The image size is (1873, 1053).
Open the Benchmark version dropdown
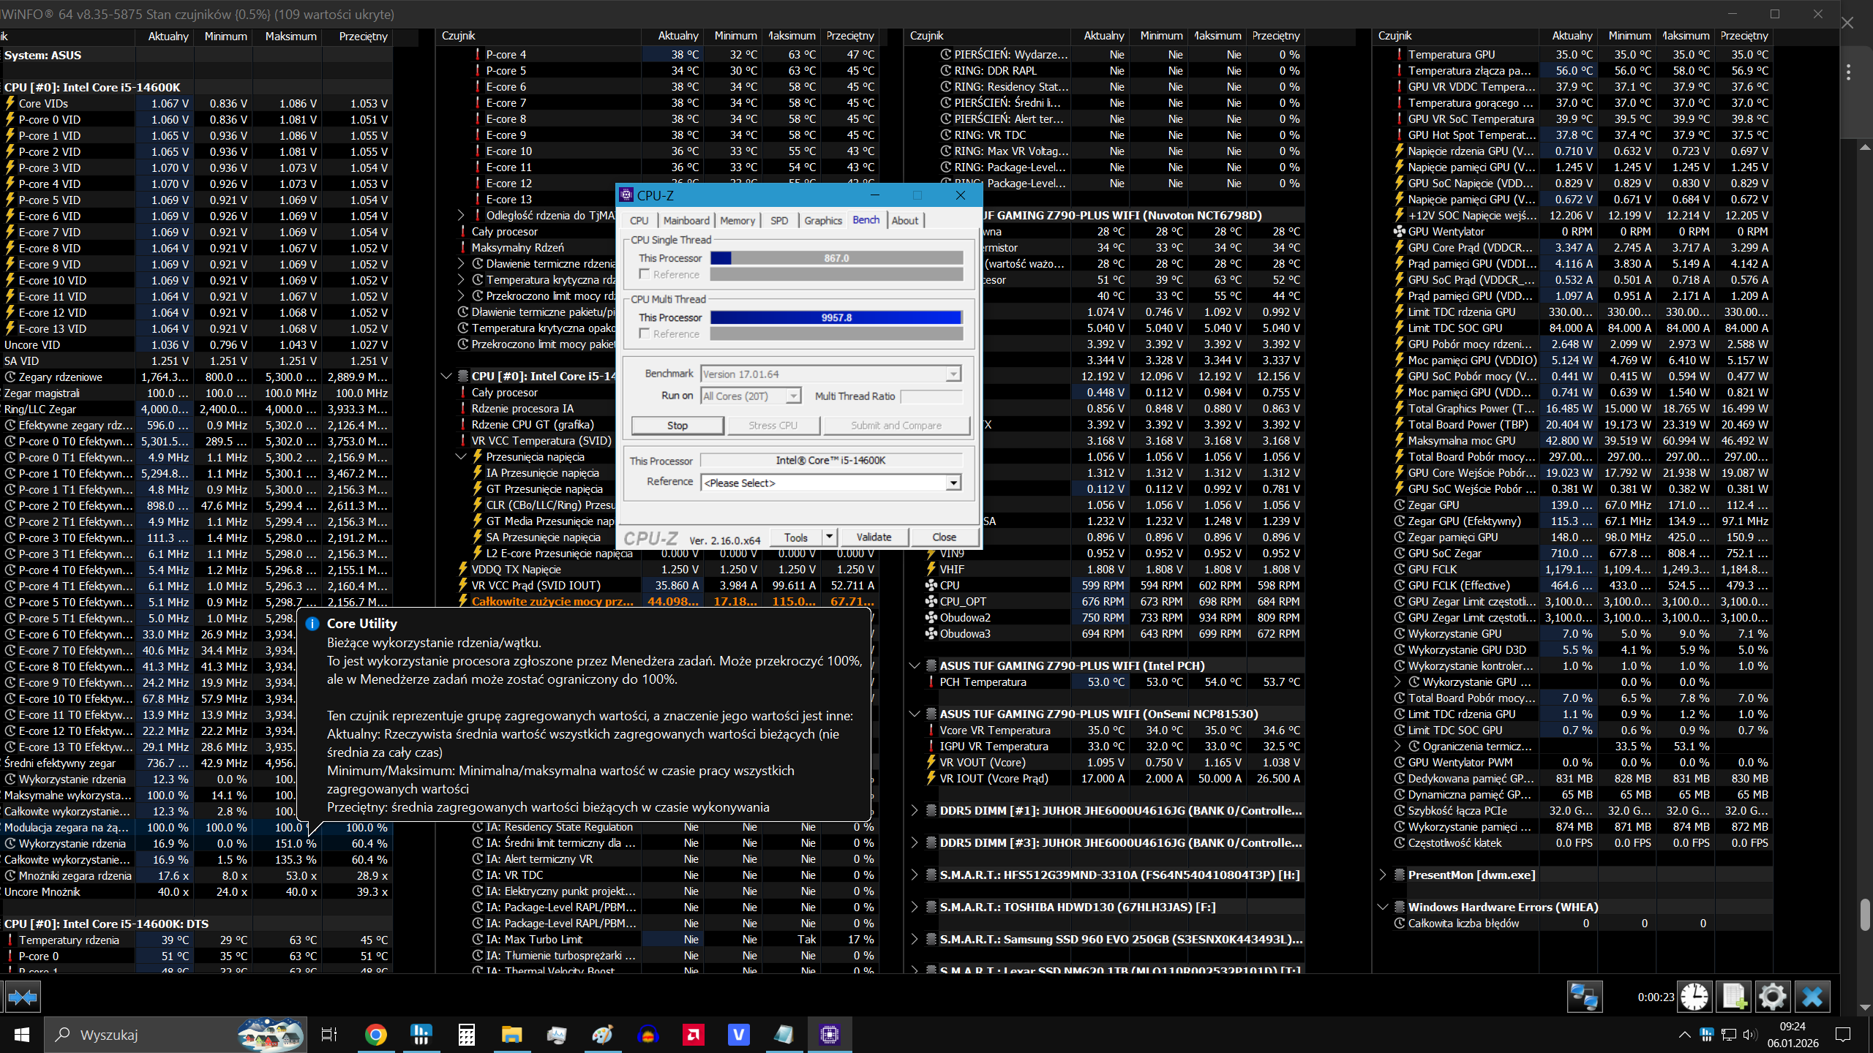[953, 374]
